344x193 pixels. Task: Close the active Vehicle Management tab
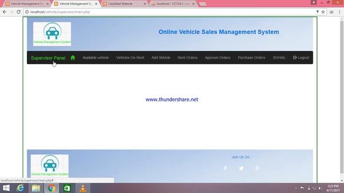pos(96,4)
